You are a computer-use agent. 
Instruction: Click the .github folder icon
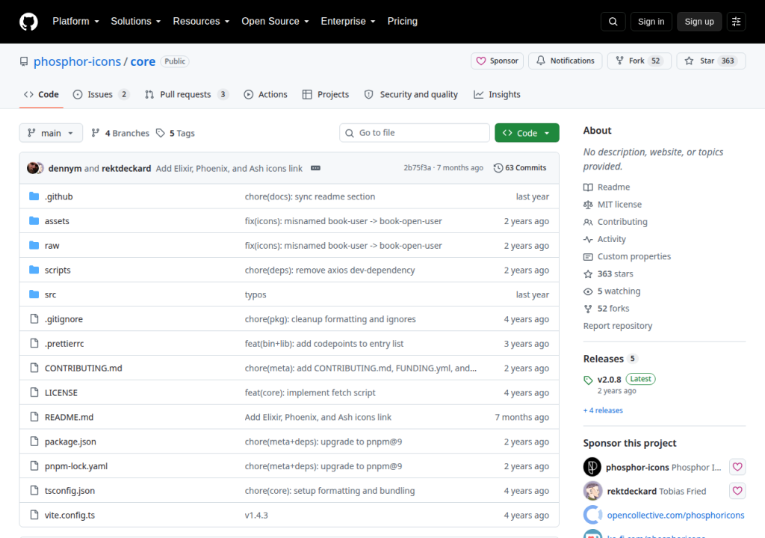coord(34,197)
